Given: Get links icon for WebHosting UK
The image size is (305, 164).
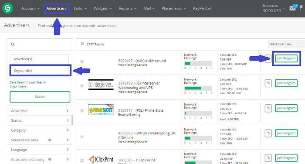Looking at the screenshot, I should coord(268,133).
